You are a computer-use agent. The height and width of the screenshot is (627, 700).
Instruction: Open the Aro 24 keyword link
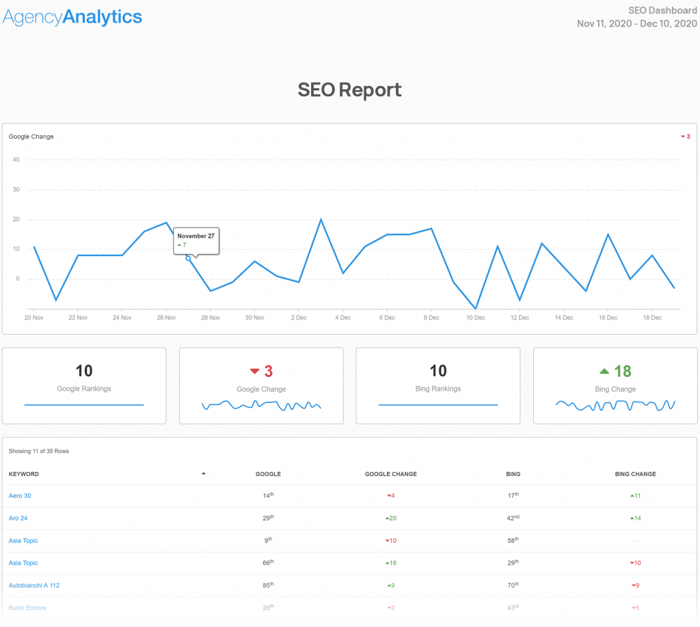(x=18, y=518)
